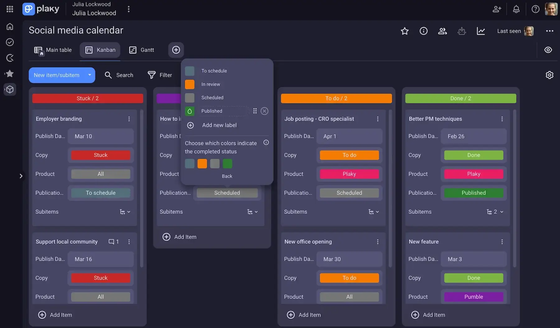Select the Spaces cube icon in sidebar
The image size is (560, 328).
point(10,89)
